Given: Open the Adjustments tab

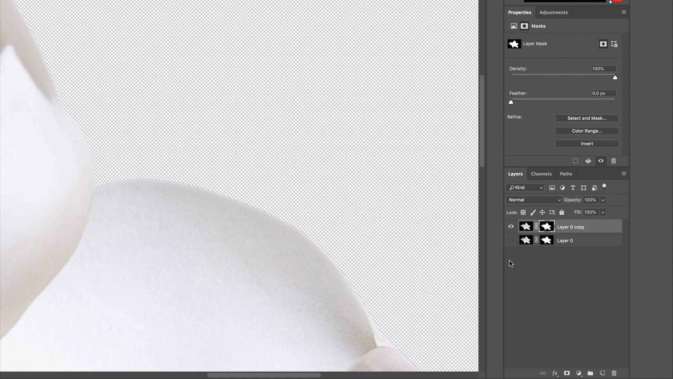Looking at the screenshot, I should (x=553, y=12).
